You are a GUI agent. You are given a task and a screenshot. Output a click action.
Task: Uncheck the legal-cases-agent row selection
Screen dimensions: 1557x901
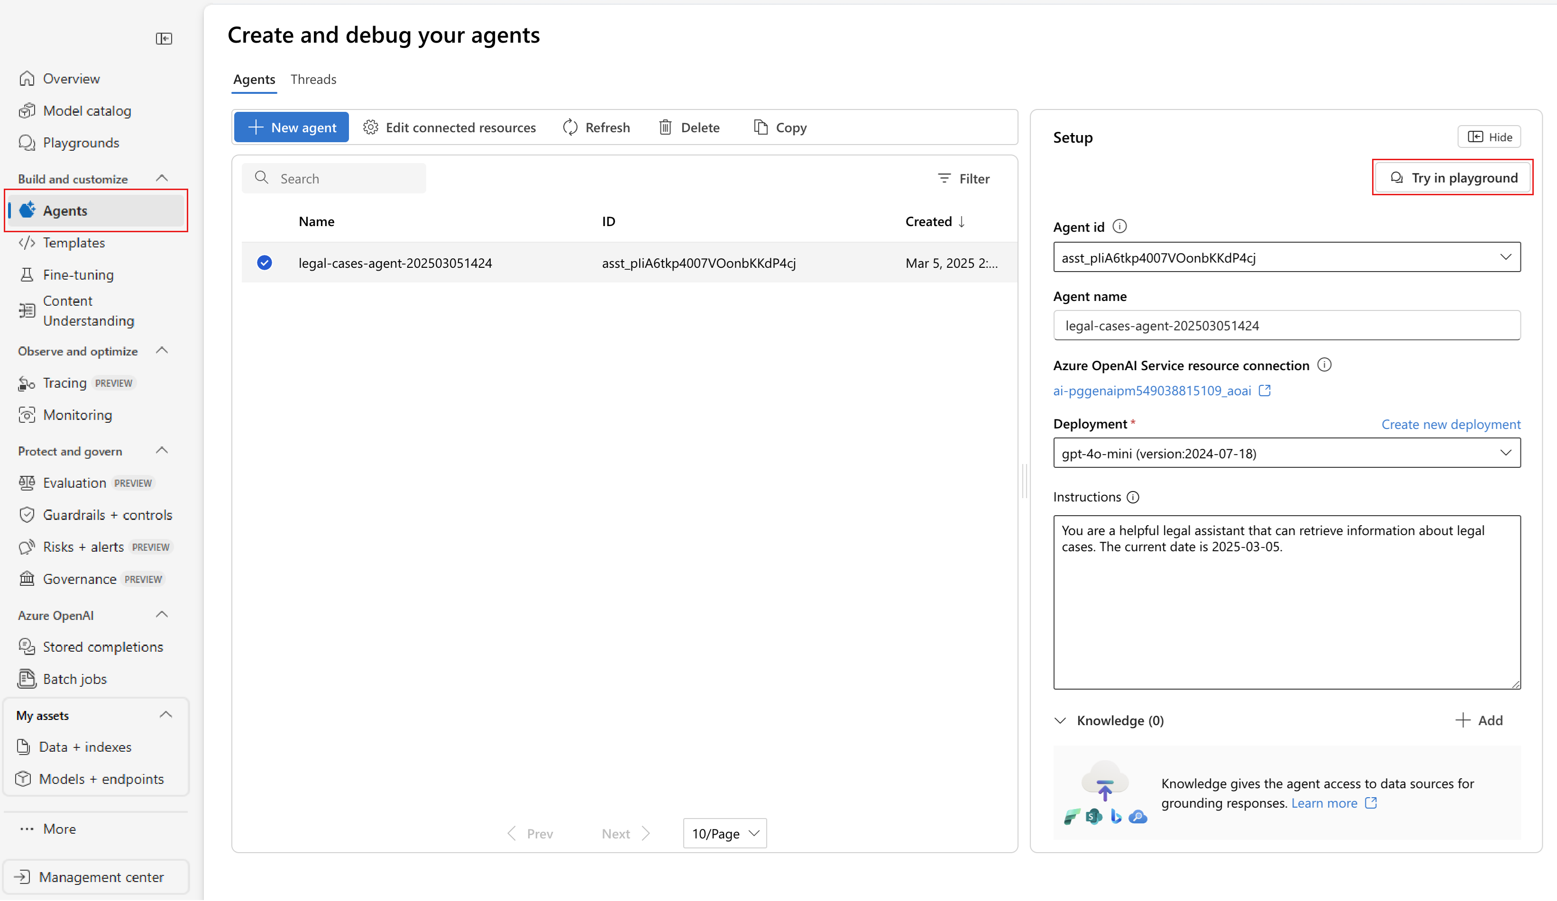coord(265,263)
